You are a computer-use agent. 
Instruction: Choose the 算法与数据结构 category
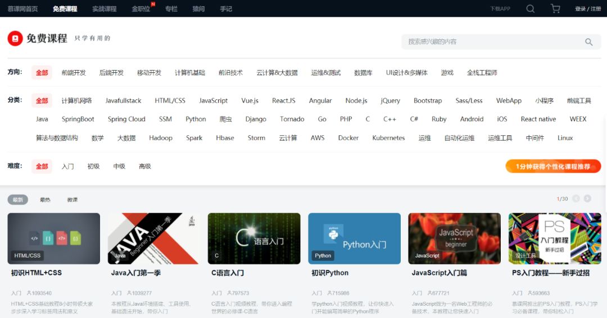57,137
